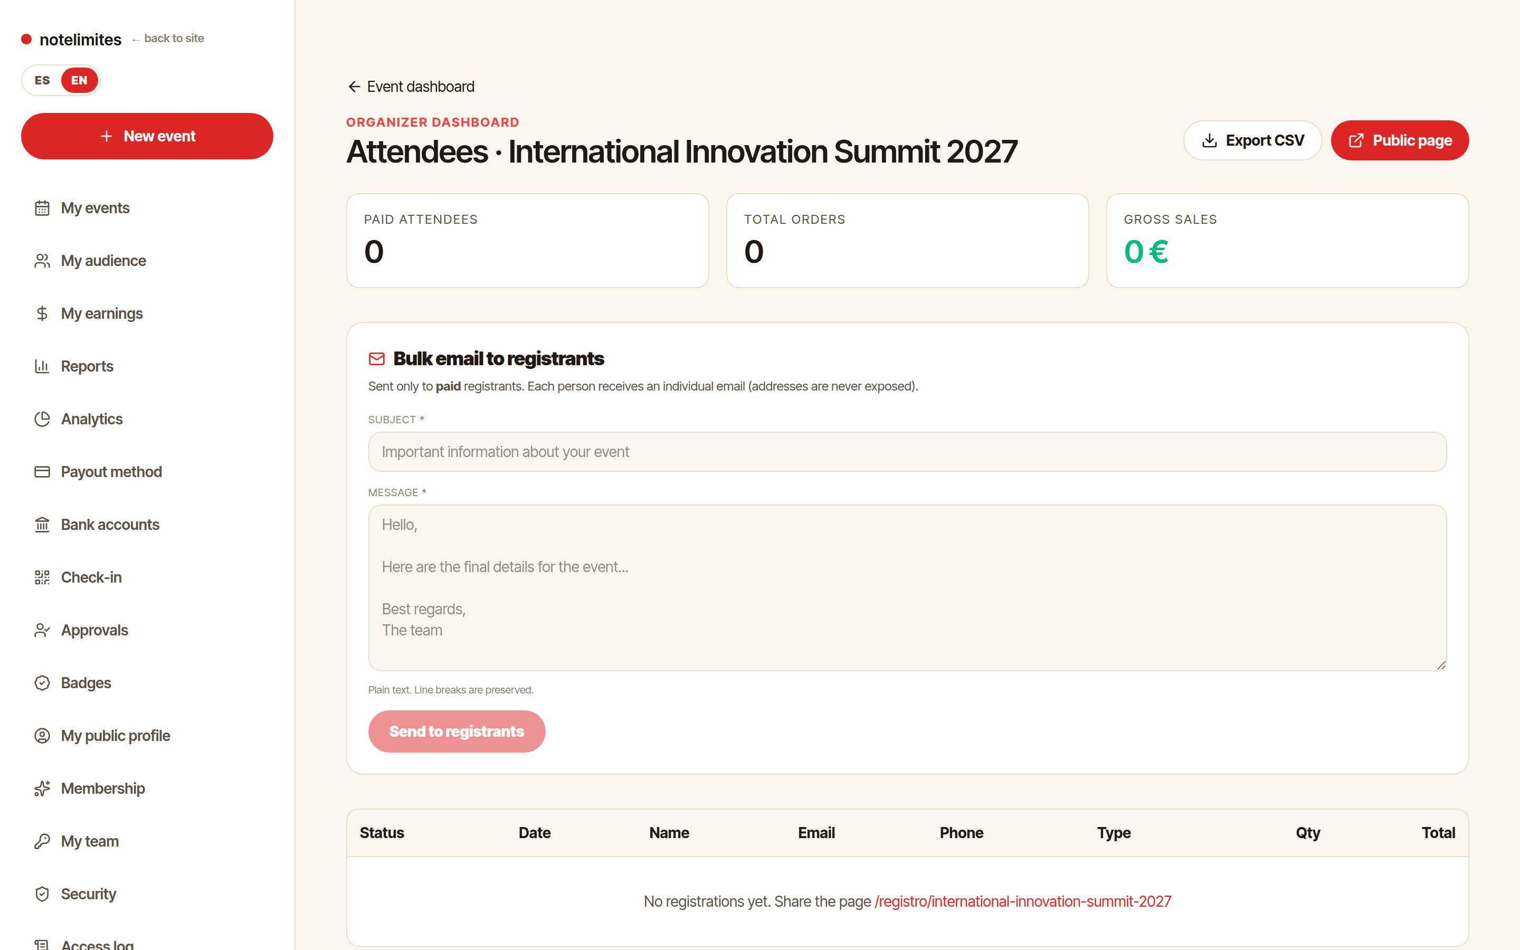The height and width of the screenshot is (950, 1520).
Task: Click the Reports bar chart icon
Action: [x=42, y=366]
